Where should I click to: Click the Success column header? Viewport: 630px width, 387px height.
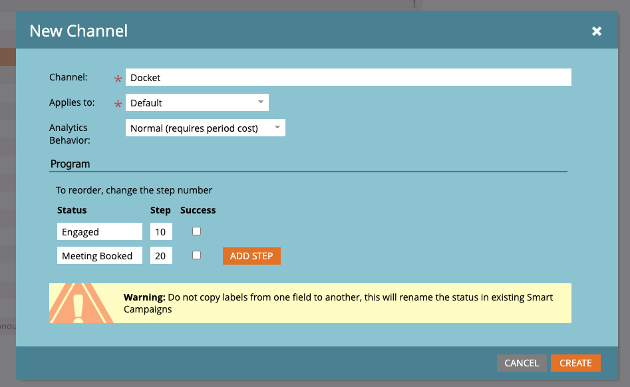pyautogui.click(x=198, y=210)
